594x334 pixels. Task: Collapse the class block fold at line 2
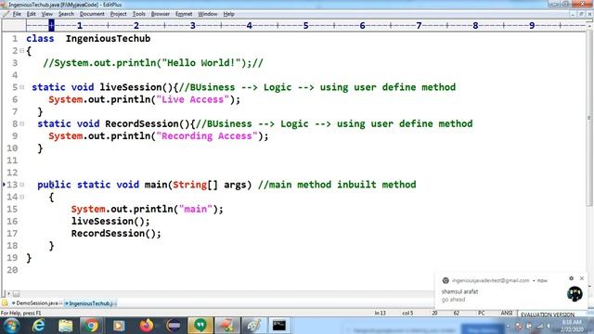point(22,50)
